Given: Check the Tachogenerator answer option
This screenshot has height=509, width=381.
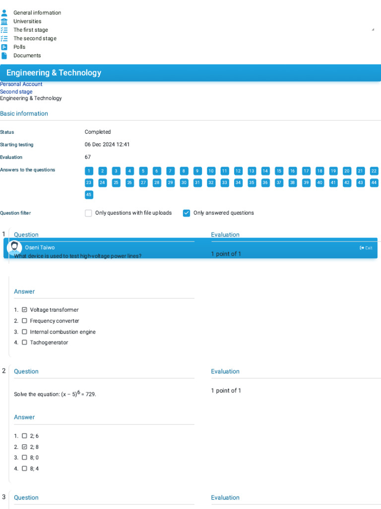Looking at the screenshot, I should (x=24, y=342).
